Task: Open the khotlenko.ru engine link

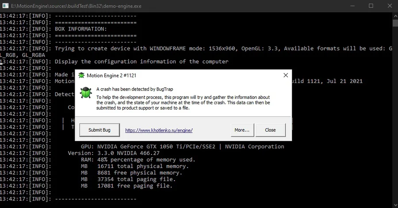Action: 159,130
